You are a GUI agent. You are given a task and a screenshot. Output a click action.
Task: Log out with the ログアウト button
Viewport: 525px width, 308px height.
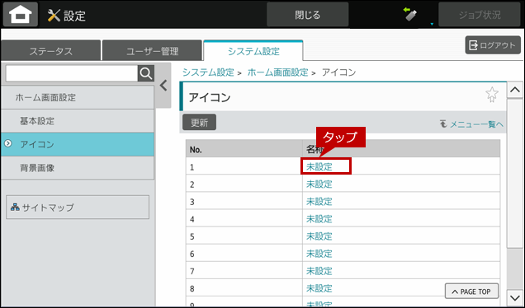point(493,45)
